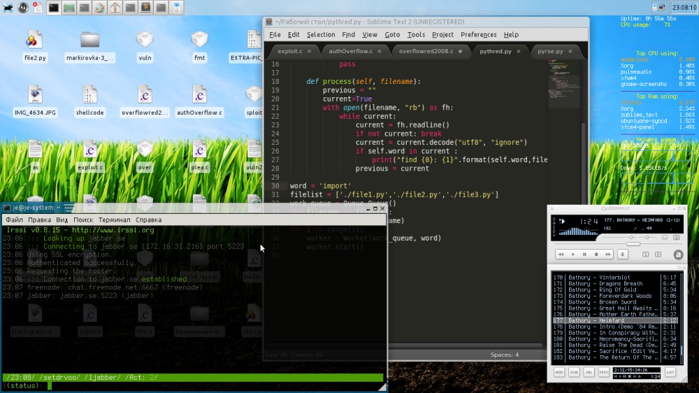
Task: Open terminal Поиск menu
Action: click(x=83, y=220)
